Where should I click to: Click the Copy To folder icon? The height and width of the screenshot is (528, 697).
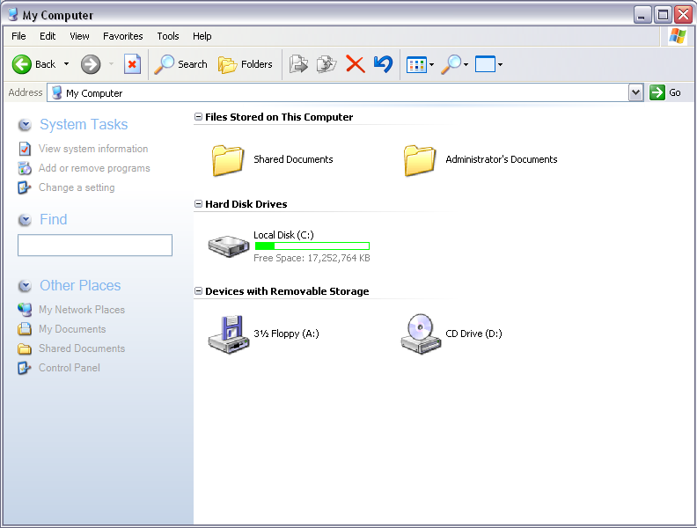[326, 64]
